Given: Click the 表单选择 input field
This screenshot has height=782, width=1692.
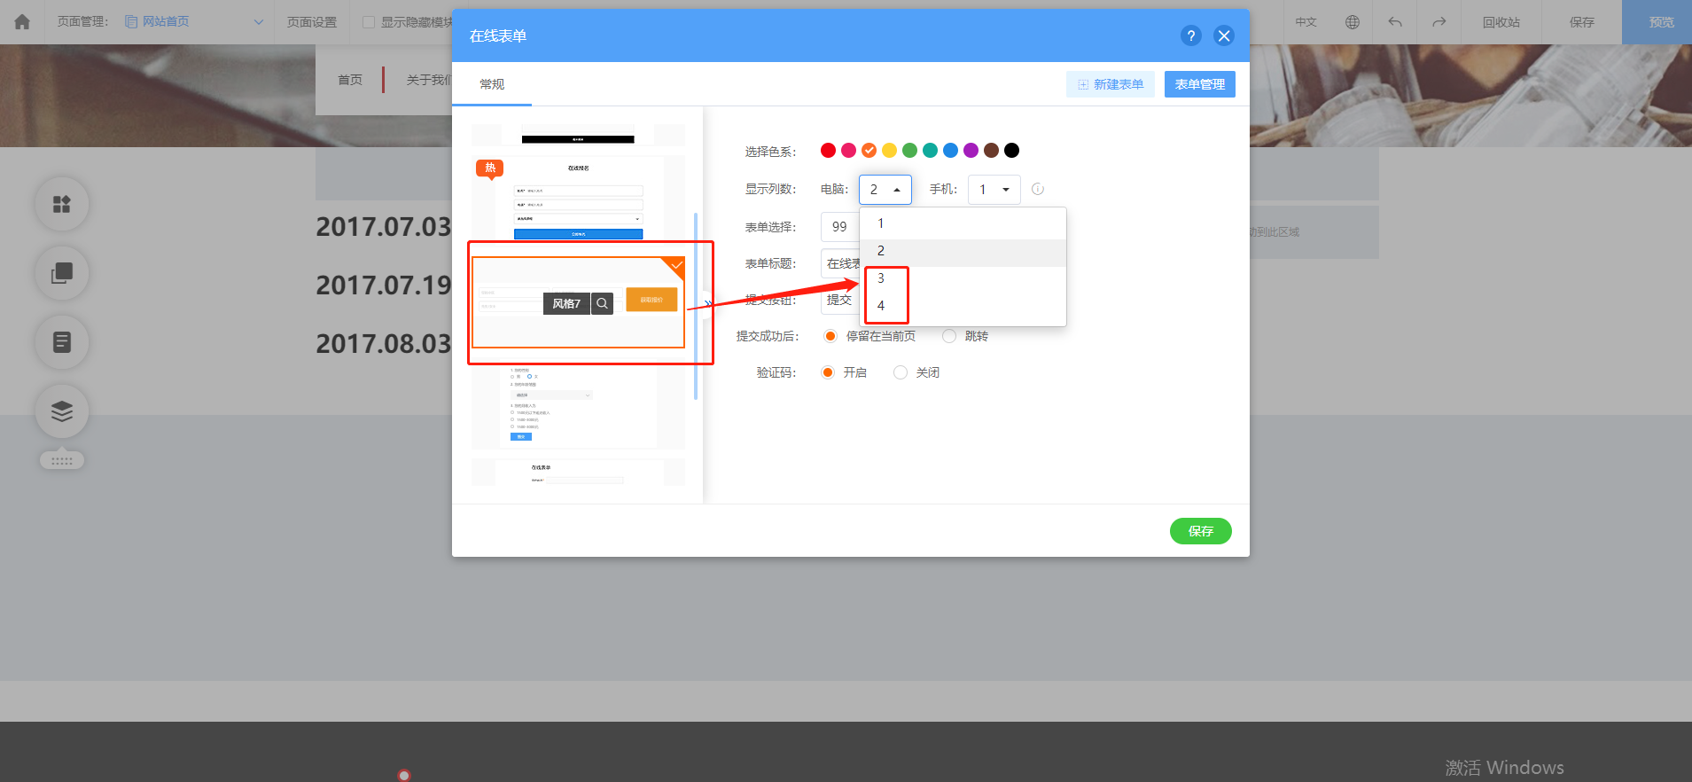Looking at the screenshot, I should pyautogui.click(x=839, y=227).
